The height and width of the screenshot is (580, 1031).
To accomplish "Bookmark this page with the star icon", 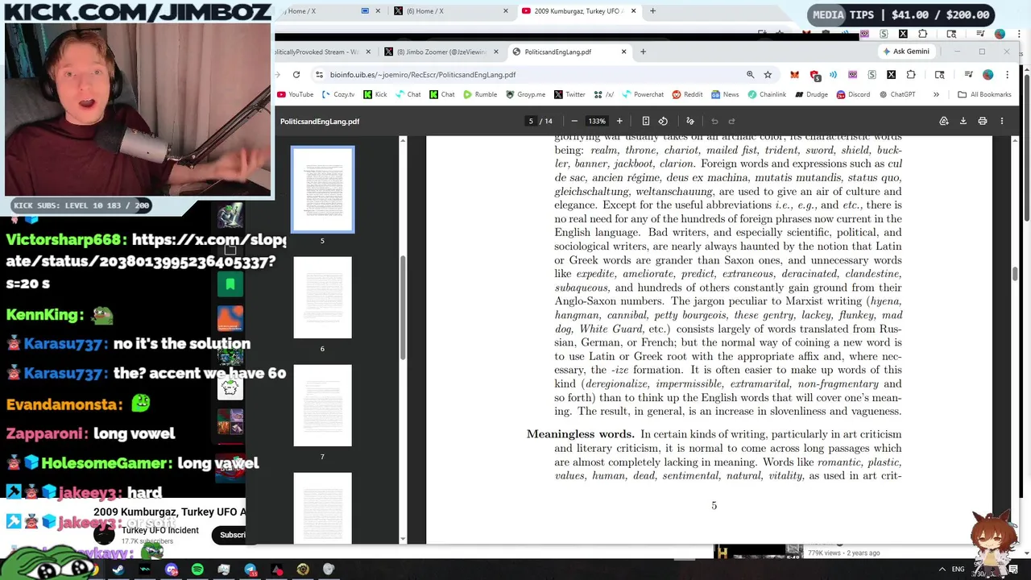I will click(x=768, y=74).
